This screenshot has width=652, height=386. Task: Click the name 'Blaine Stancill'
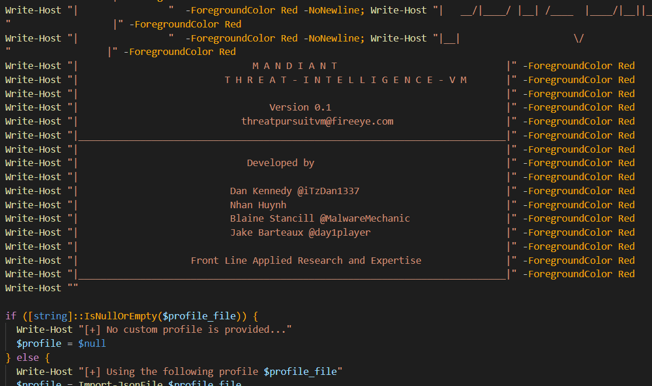coord(272,219)
